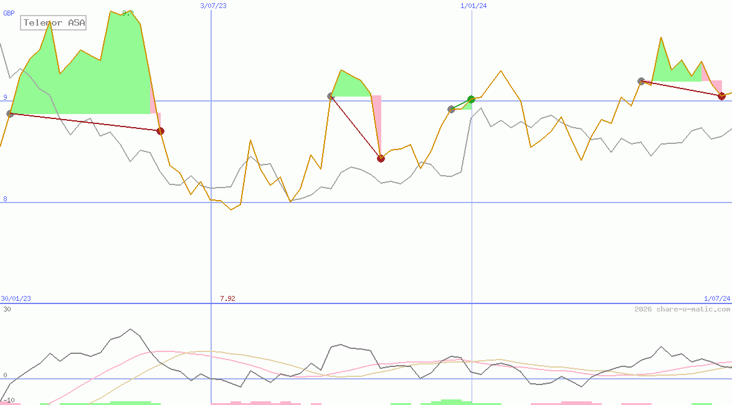732x405 pixels.
Task: Click the gray entry marker of the last trade
Action: [x=641, y=81]
